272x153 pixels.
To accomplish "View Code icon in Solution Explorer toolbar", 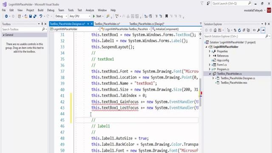I will pyautogui.click(x=254, y=30).
